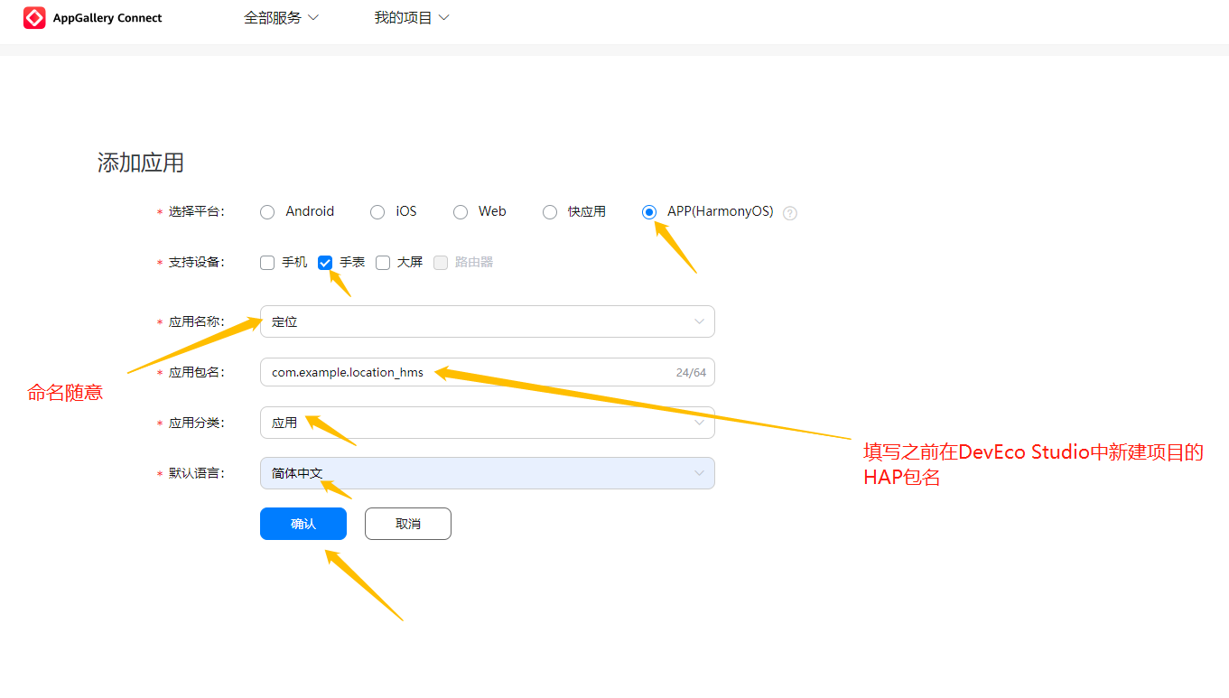Expand the 默认语言 dropdown arrow

[699, 473]
